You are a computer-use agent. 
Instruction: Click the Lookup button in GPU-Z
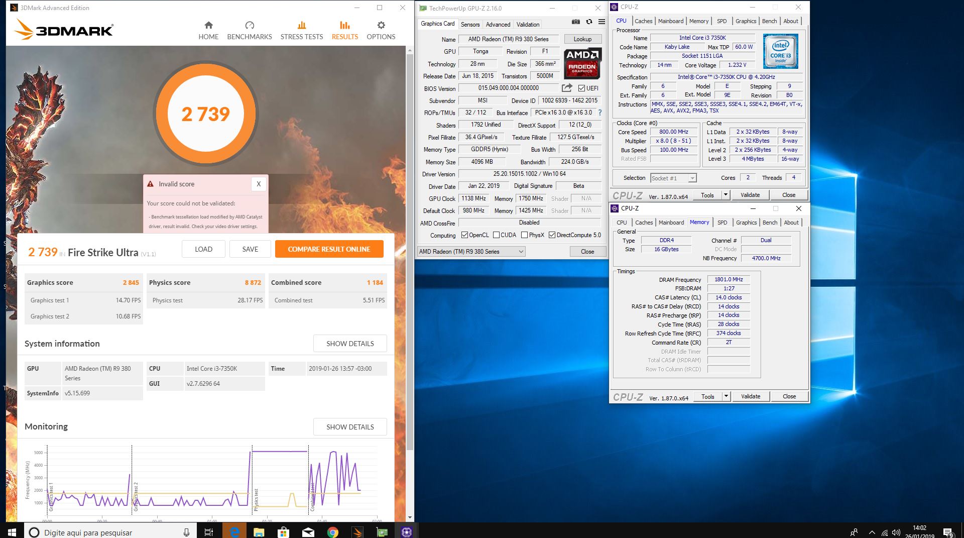coord(582,39)
